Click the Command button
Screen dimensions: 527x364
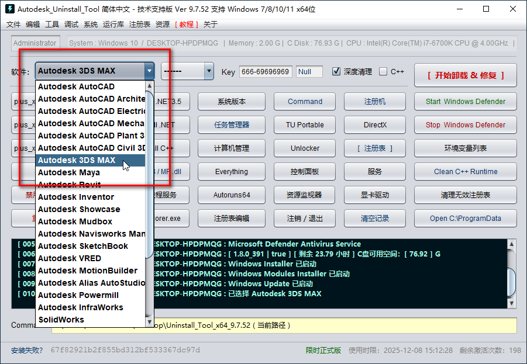click(305, 102)
